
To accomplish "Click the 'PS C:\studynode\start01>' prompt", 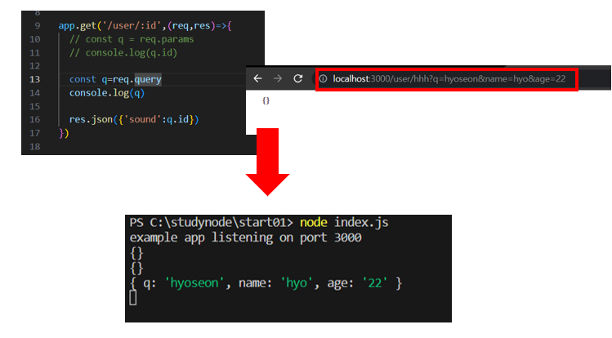I will pyautogui.click(x=211, y=223).
